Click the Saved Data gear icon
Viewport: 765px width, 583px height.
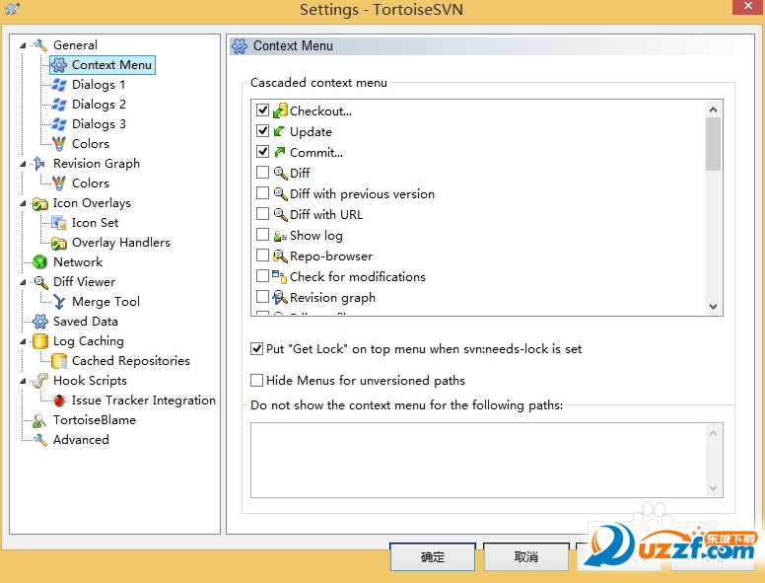39,322
